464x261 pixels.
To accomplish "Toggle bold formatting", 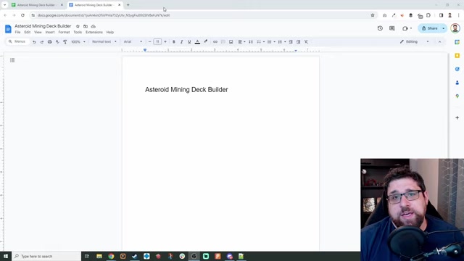I will pyautogui.click(x=174, y=42).
